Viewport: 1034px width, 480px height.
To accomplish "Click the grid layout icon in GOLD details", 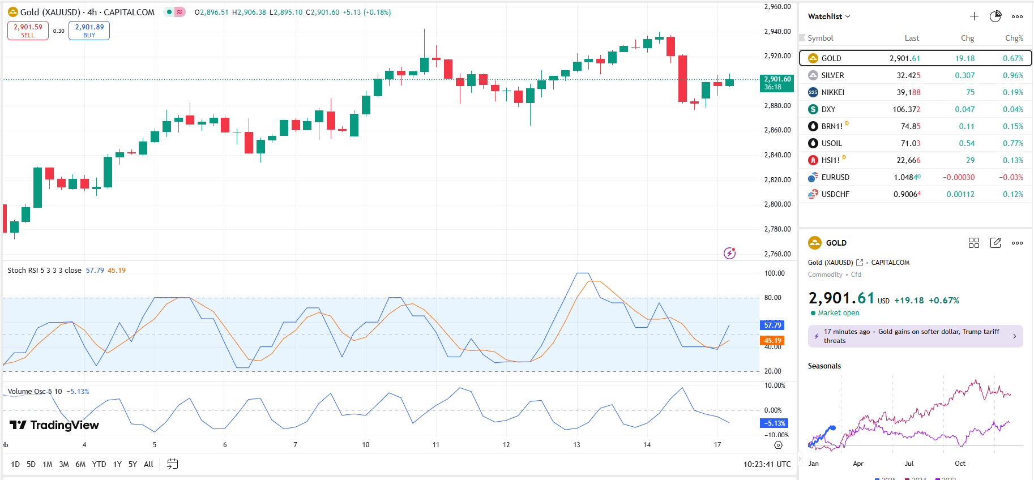I will pos(974,243).
